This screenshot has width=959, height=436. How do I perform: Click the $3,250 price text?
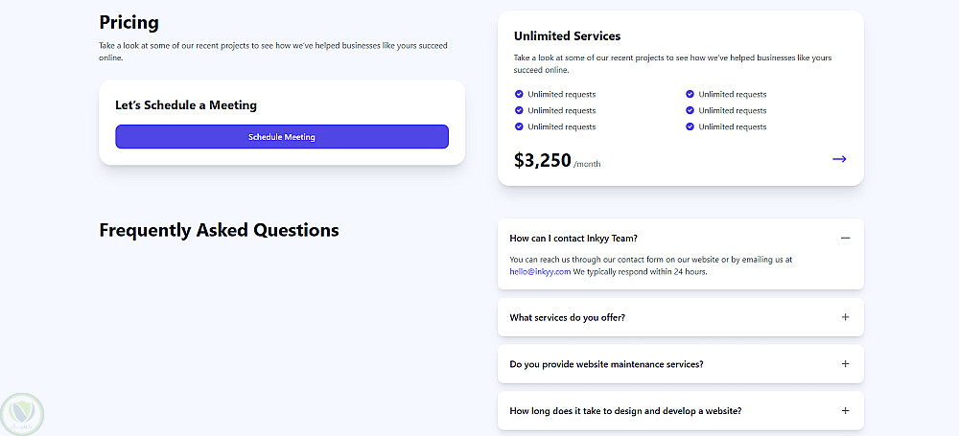543,161
